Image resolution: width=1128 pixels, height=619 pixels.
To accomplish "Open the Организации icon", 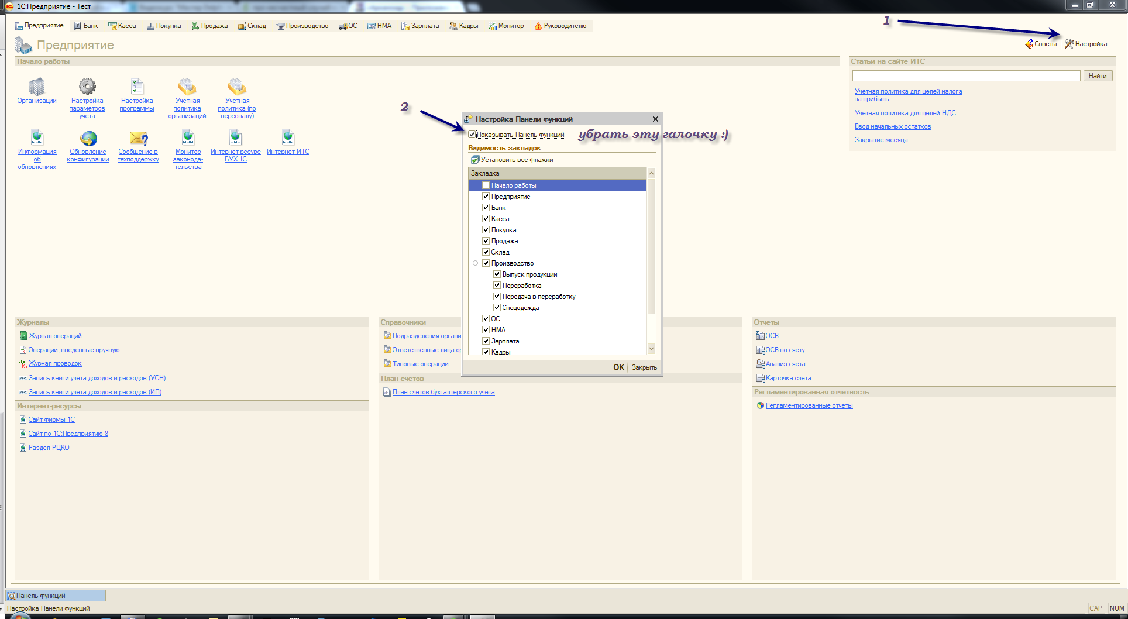I will (x=36, y=87).
